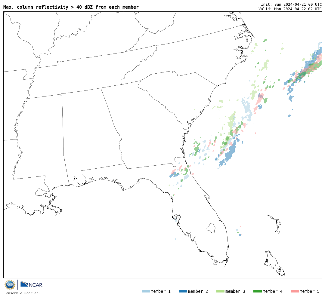The image size is (325, 297).
Task: Click the member 1 light blue swatch
Action: (x=146, y=291)
